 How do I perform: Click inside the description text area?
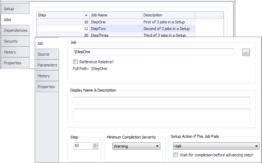(x=162, y=116)
